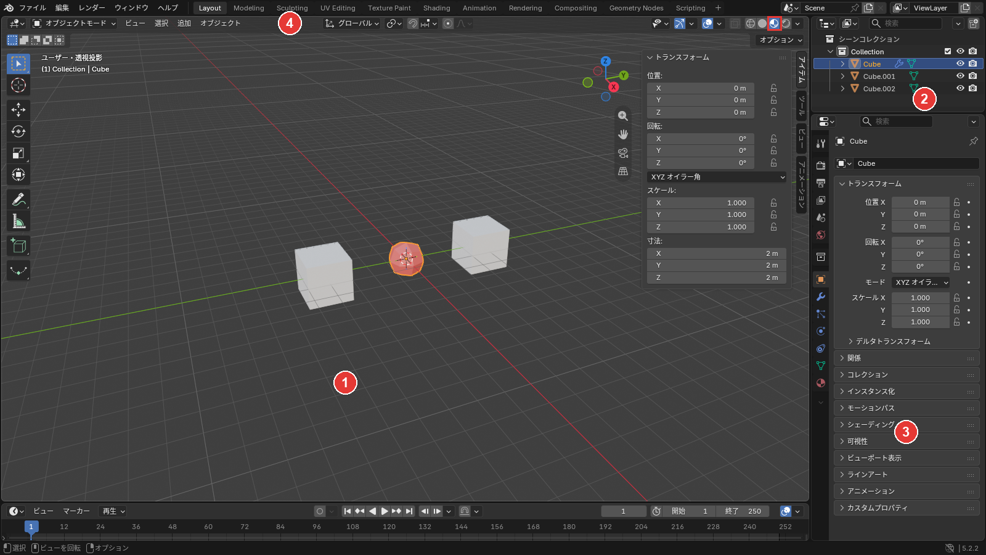Play the animation forward

[385, 511]
